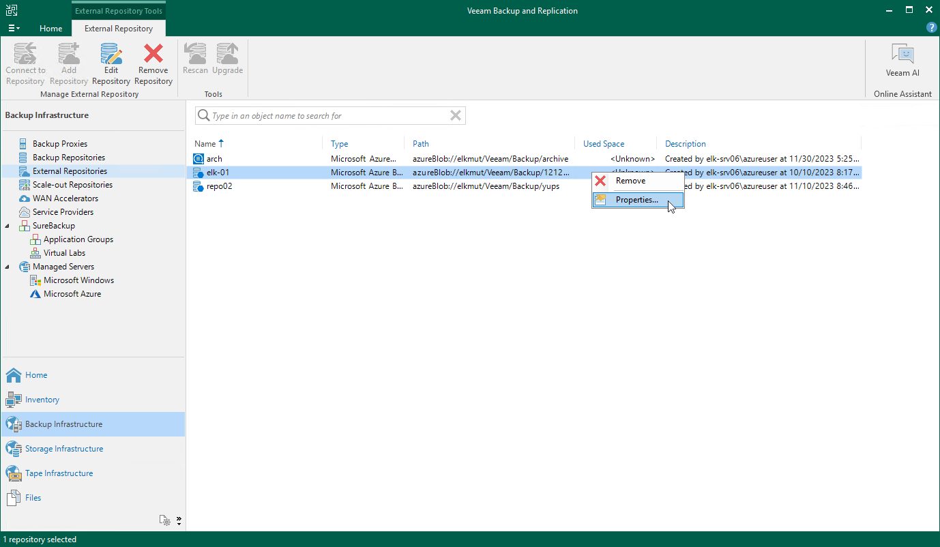Open Application Groups tree node
The height and width of the screenshot is (547, 940).
[x=78, y=239]
